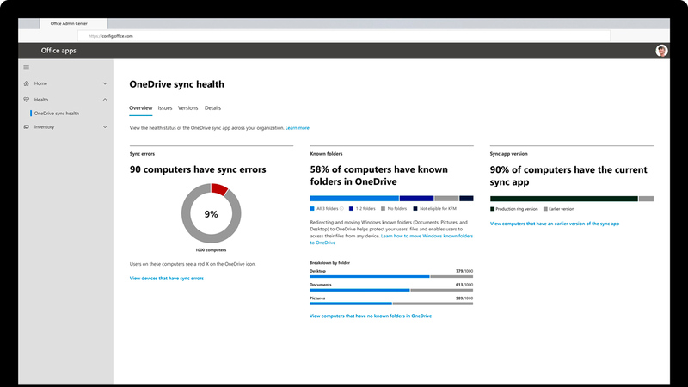The image size is (688, 387).
Task: Open View devices that have sync errors
Action: click(x=167, y=278)
